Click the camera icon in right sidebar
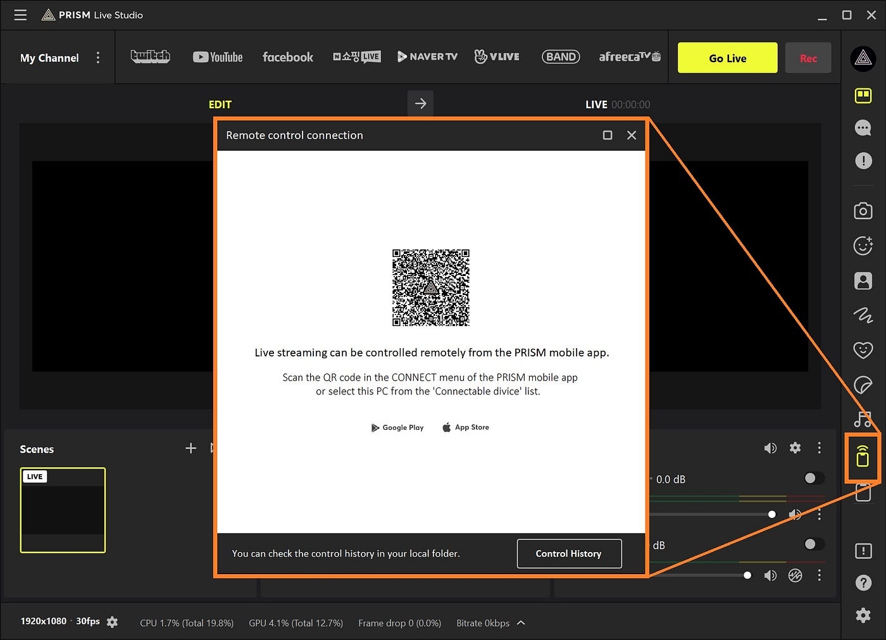This screenshot has height=640, width=886. 863,211
